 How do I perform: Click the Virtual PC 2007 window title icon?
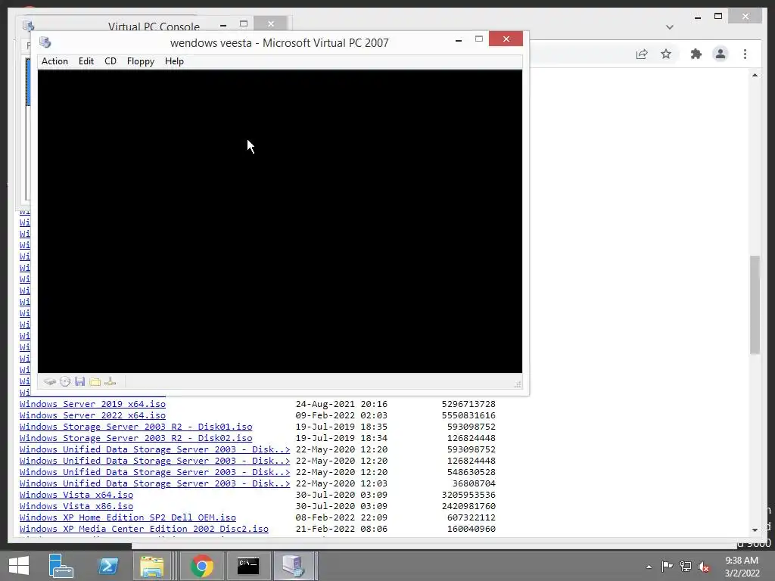[x=45, y=42]
